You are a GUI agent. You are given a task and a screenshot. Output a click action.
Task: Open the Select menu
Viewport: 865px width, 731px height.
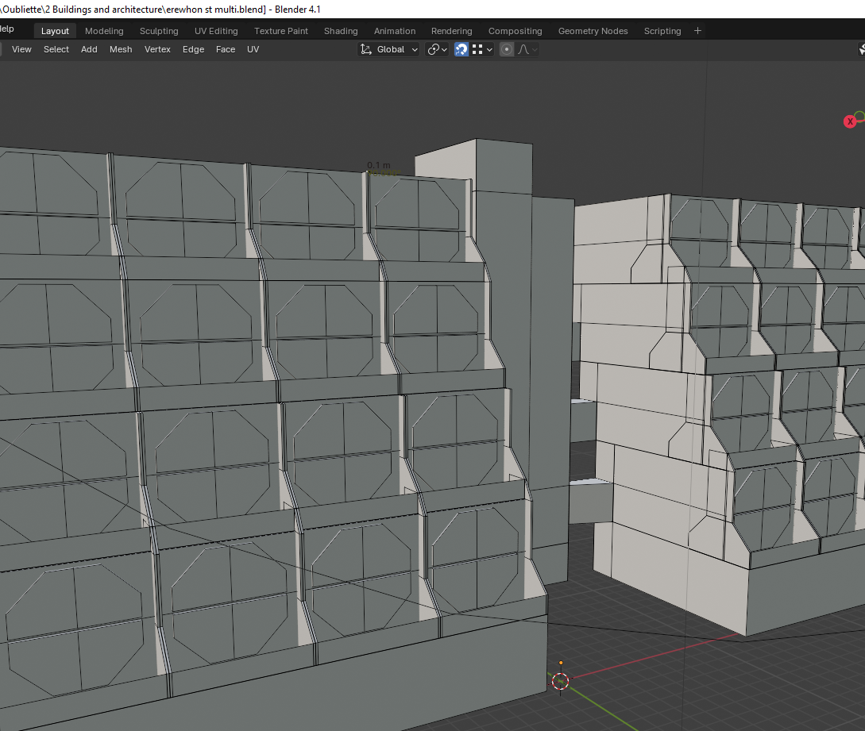click(x=56, y=49)
